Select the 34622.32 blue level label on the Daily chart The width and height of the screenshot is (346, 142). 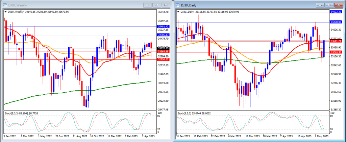click(336, 12)
